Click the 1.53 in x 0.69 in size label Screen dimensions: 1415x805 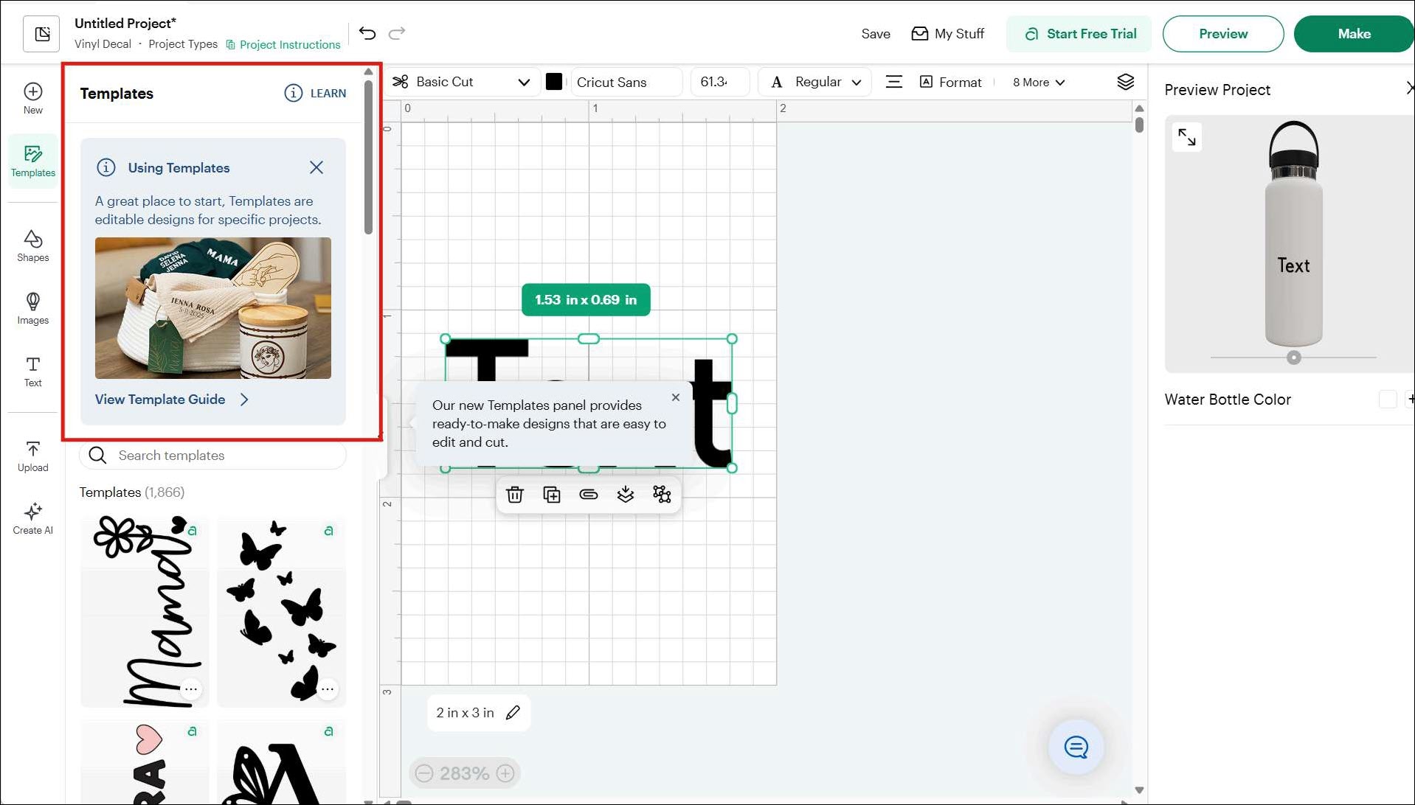pyautogui.click(x=586, y=300)
